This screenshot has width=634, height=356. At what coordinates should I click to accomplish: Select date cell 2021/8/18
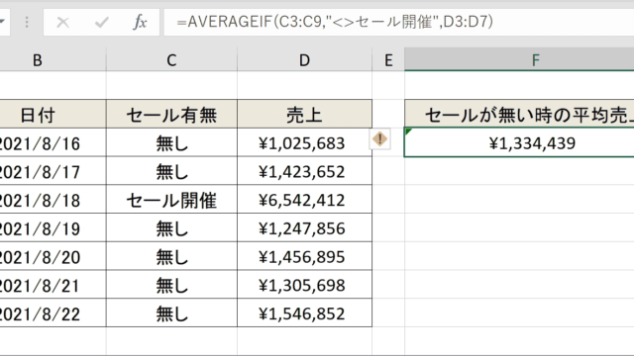pos(53,200)
